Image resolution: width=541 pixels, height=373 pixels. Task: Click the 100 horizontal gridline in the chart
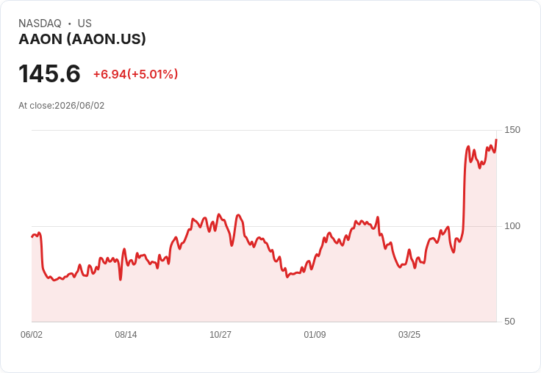[x=264, y=226]
